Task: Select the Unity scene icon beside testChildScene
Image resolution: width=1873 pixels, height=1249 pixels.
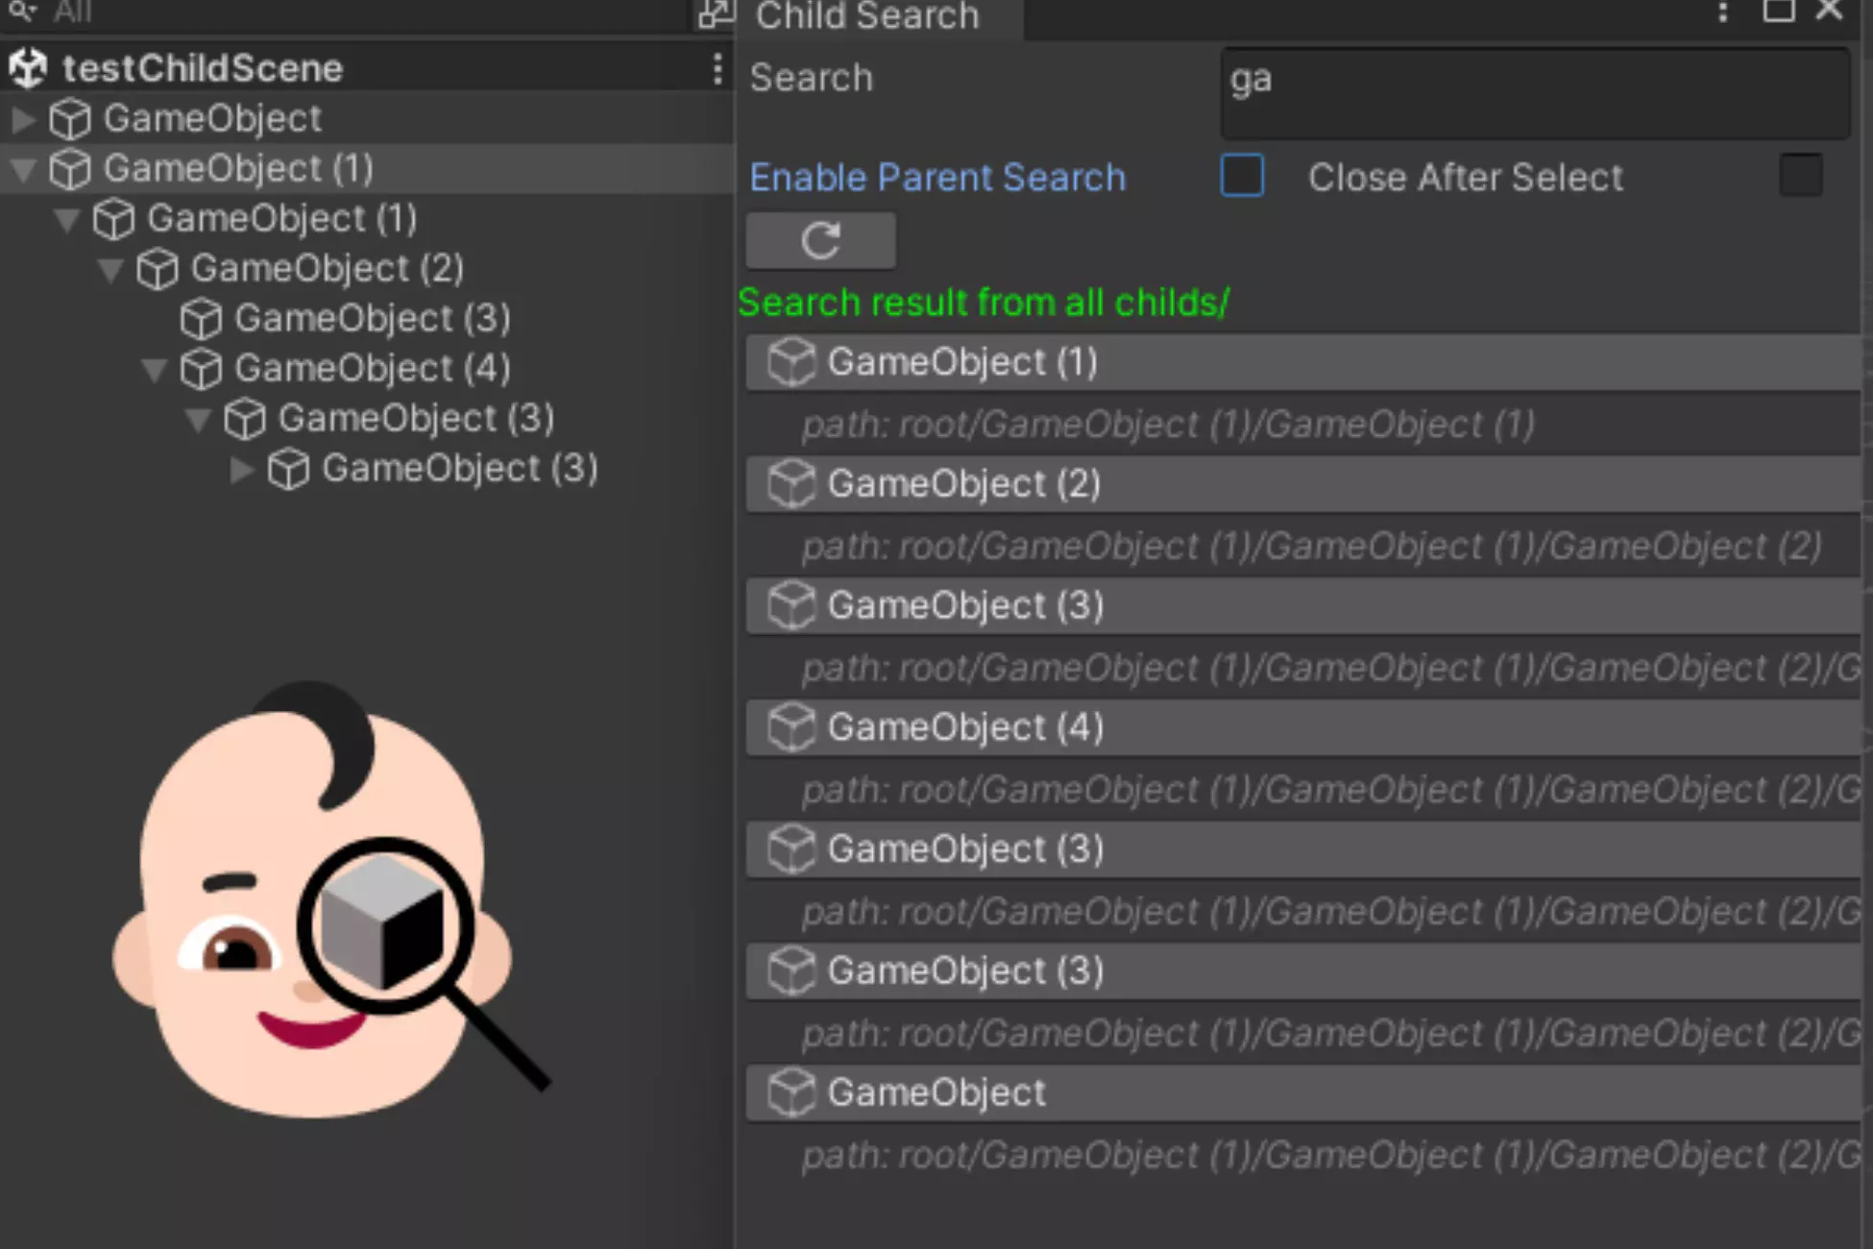Action: [x=29, y=67]
